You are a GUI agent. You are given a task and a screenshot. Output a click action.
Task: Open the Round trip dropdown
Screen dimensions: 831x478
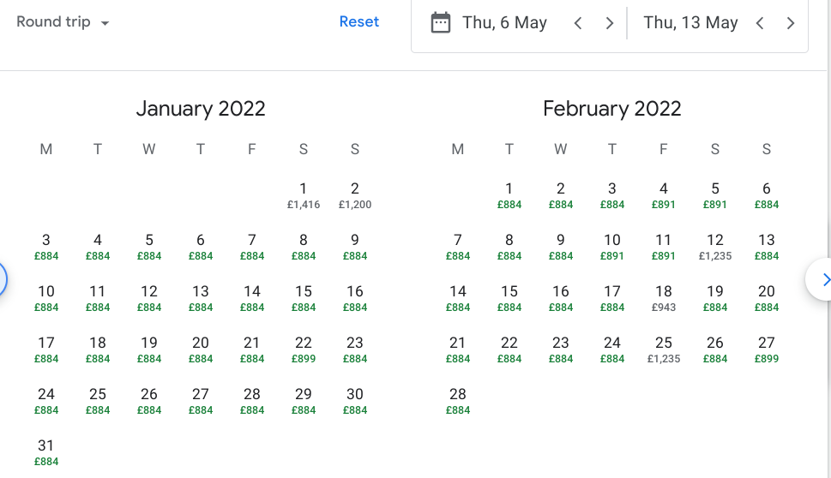point(63,22)
